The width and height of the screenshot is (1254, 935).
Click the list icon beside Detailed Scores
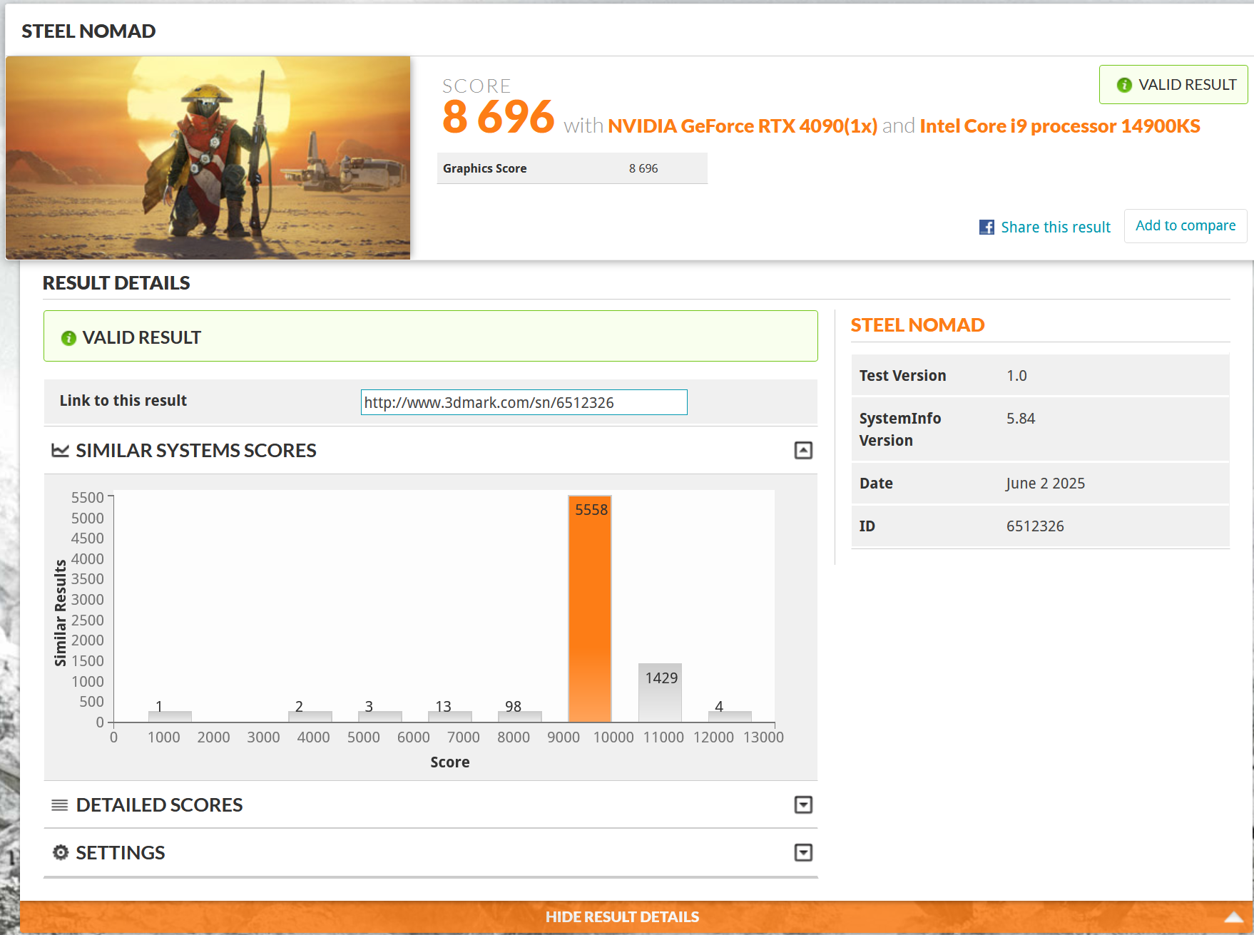point(61,805)
